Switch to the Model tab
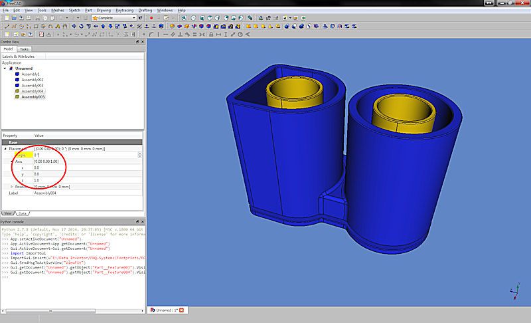The image size is (531, 323). tap(8, 49)
